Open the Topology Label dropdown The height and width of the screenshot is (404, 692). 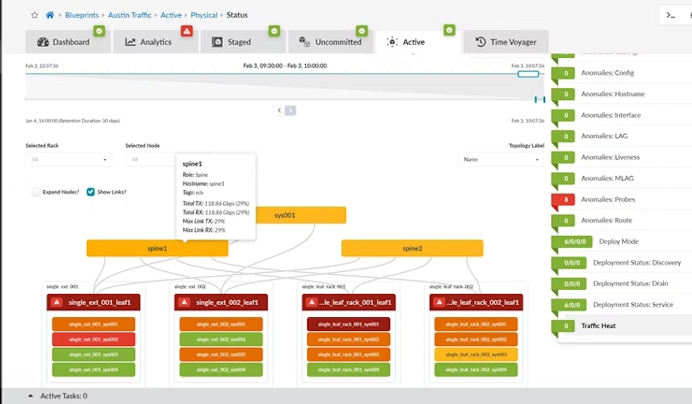501,159
